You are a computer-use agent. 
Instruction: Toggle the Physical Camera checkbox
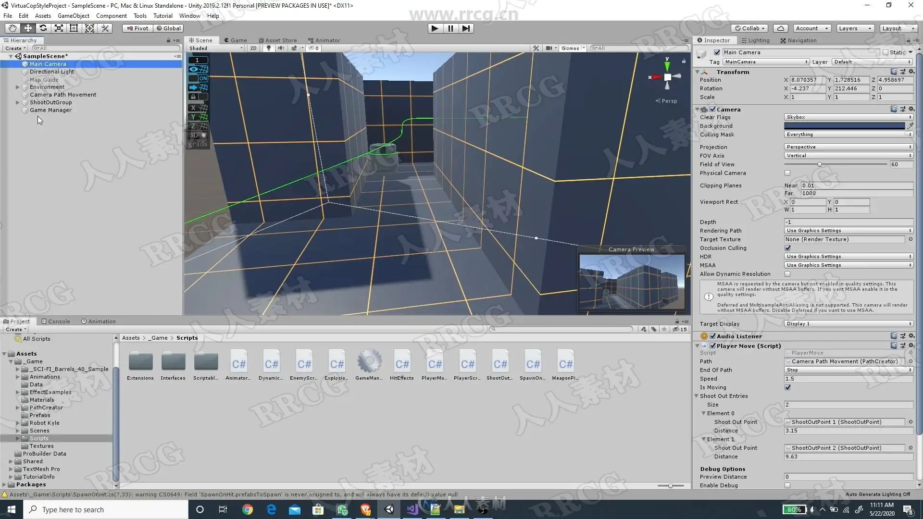(787, 173)
